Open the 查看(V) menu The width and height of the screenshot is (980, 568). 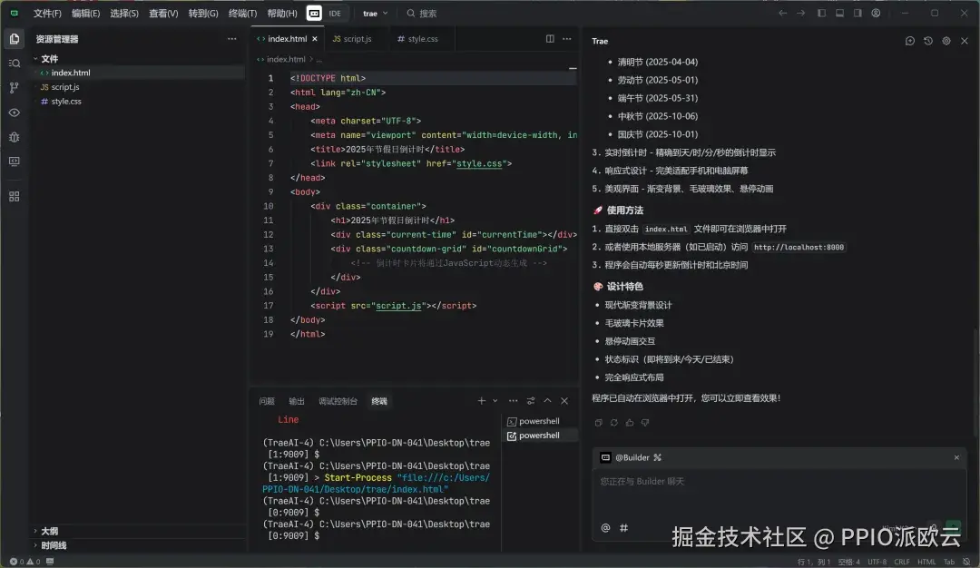tap(163, 13)
